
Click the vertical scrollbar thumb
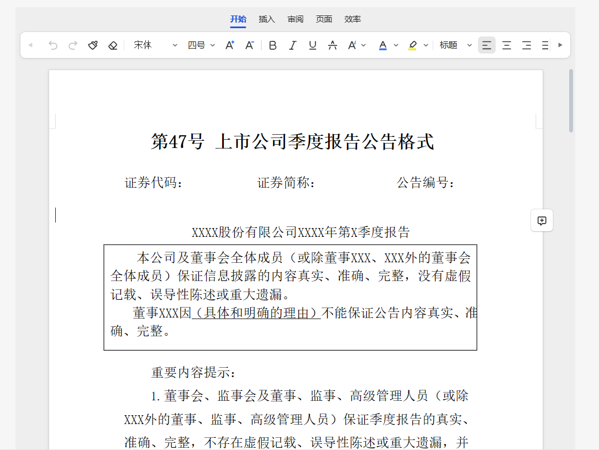(x=571, y=100)
